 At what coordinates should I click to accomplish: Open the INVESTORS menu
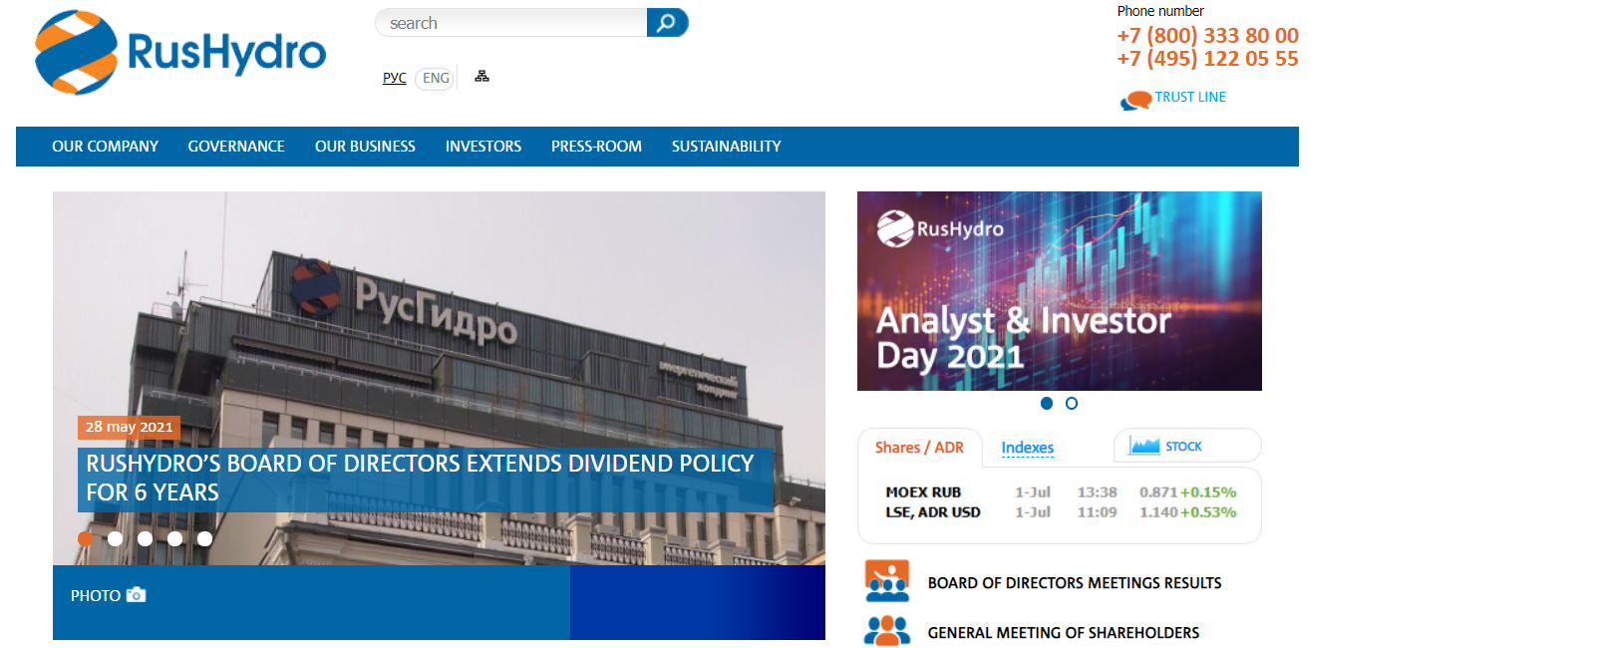483,147
